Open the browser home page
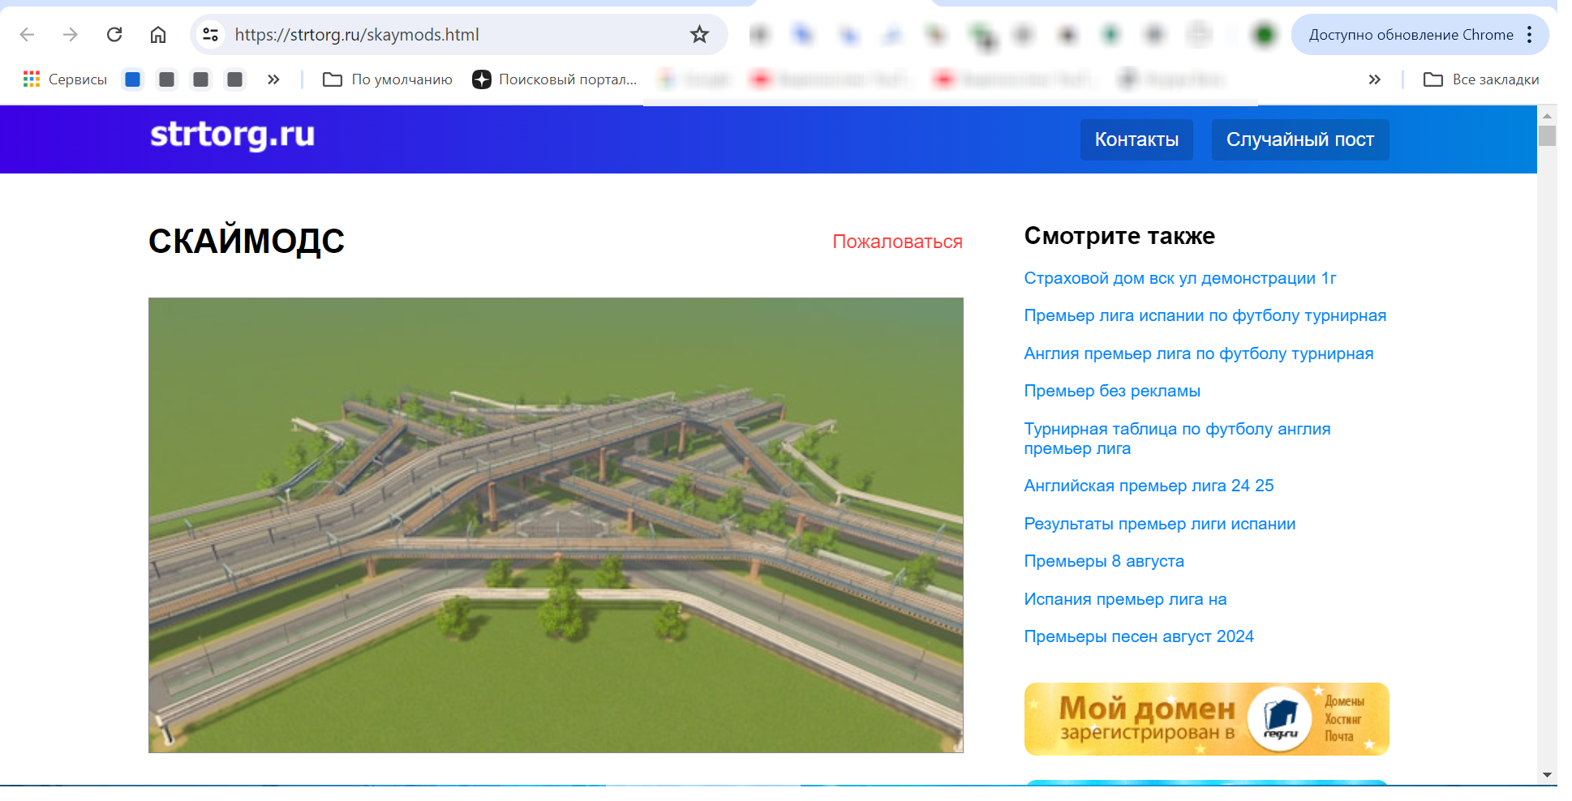The image size is (1572, 801). pos(158,34)
